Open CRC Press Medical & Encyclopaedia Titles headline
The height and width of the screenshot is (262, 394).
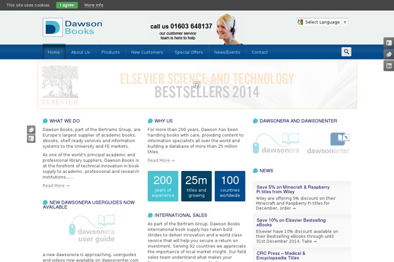click(x=280, y=255)
